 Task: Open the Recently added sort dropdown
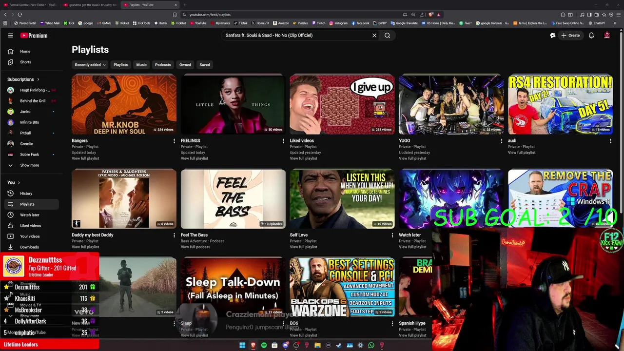(90, 65)
